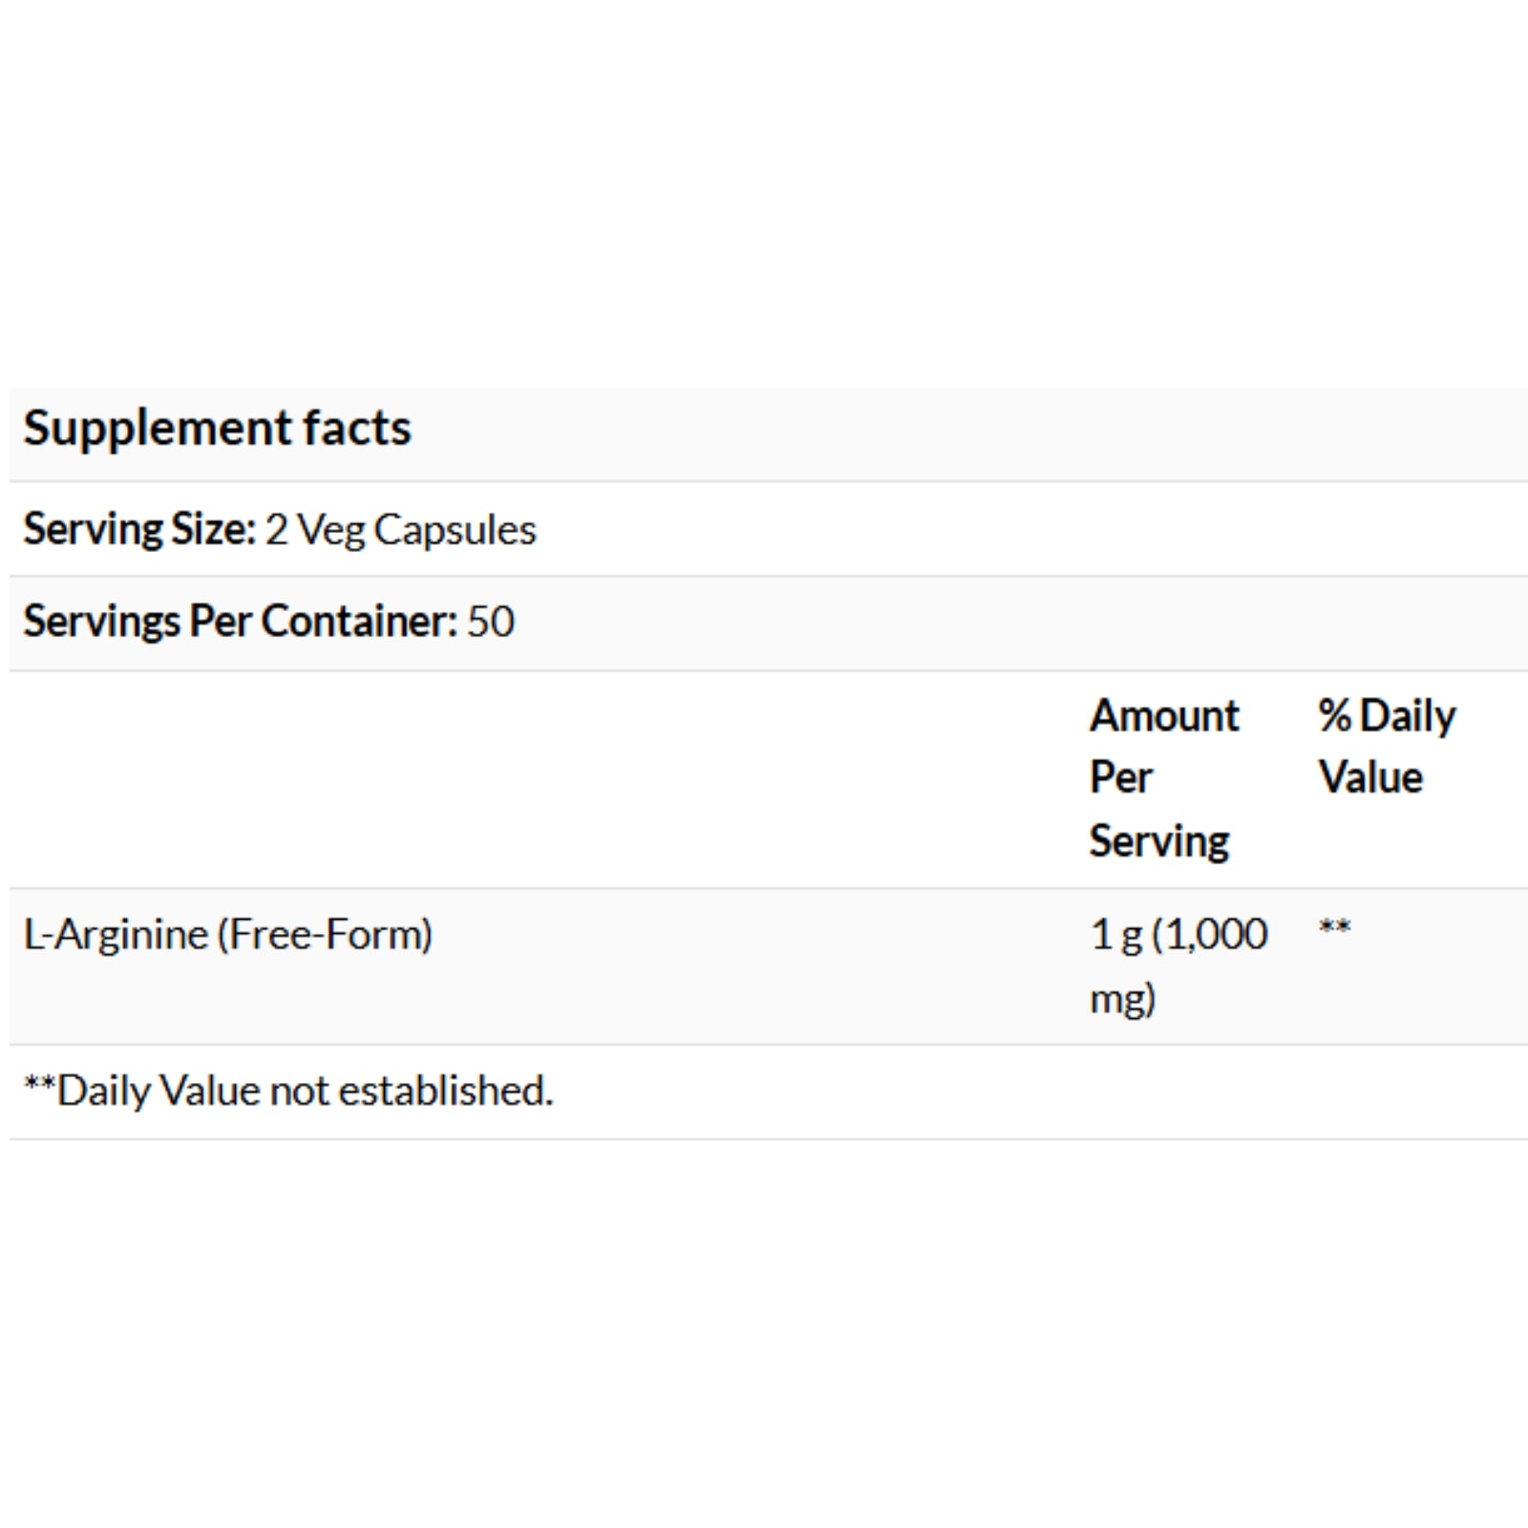Select the L-Arginine (Free-Form) ingredient name
Viewport: 1528px width, 1528px height.
228,935
